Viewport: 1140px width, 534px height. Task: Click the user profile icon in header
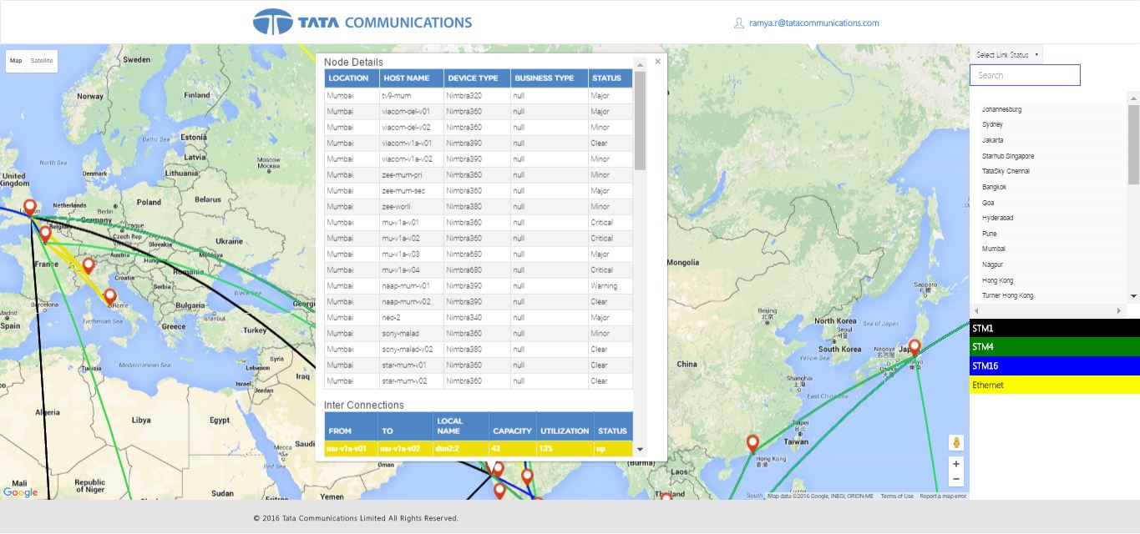738,23
